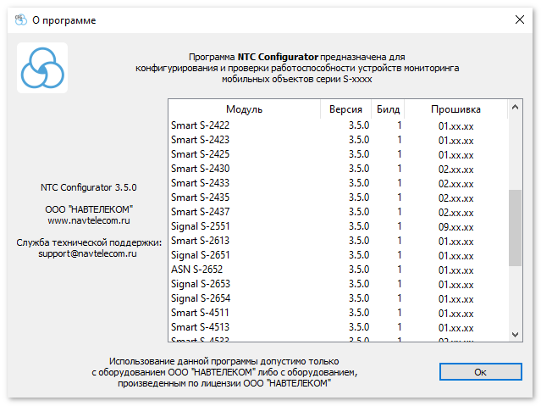Select the Signal S-2654 row

pos(338,298)
